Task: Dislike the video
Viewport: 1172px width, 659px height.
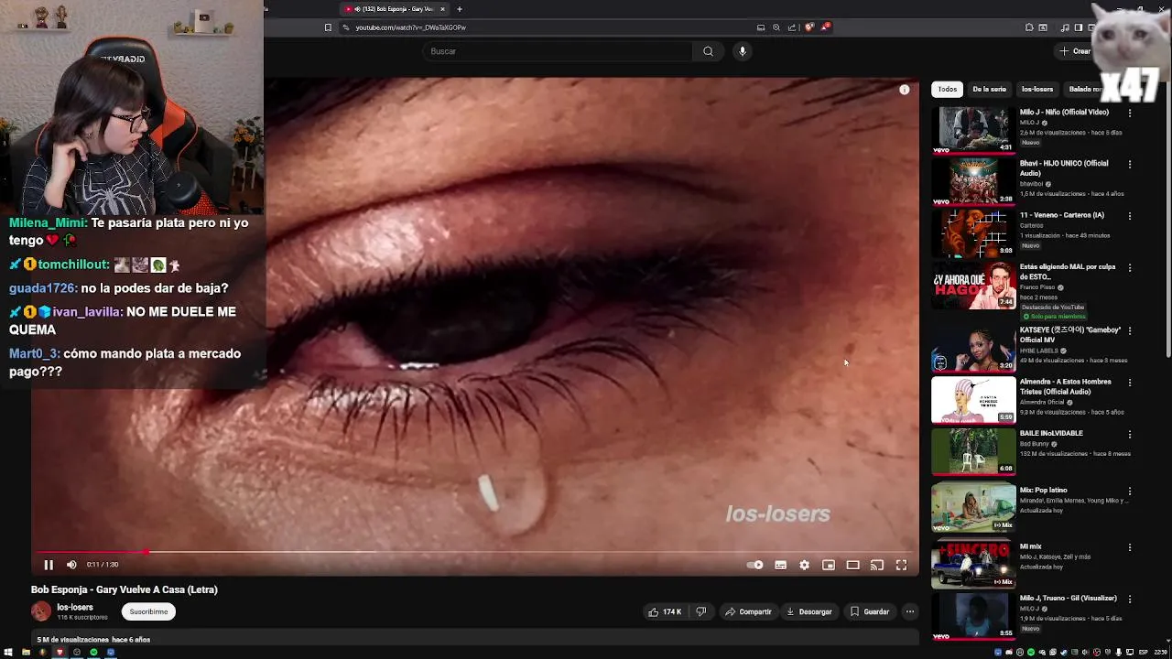Action: click(701, 611)
